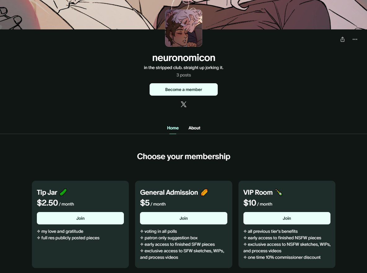Click the hot dog emoji beside General Admission
The image size is (367, 273).
pyautogui.click(x=204, y=193)
